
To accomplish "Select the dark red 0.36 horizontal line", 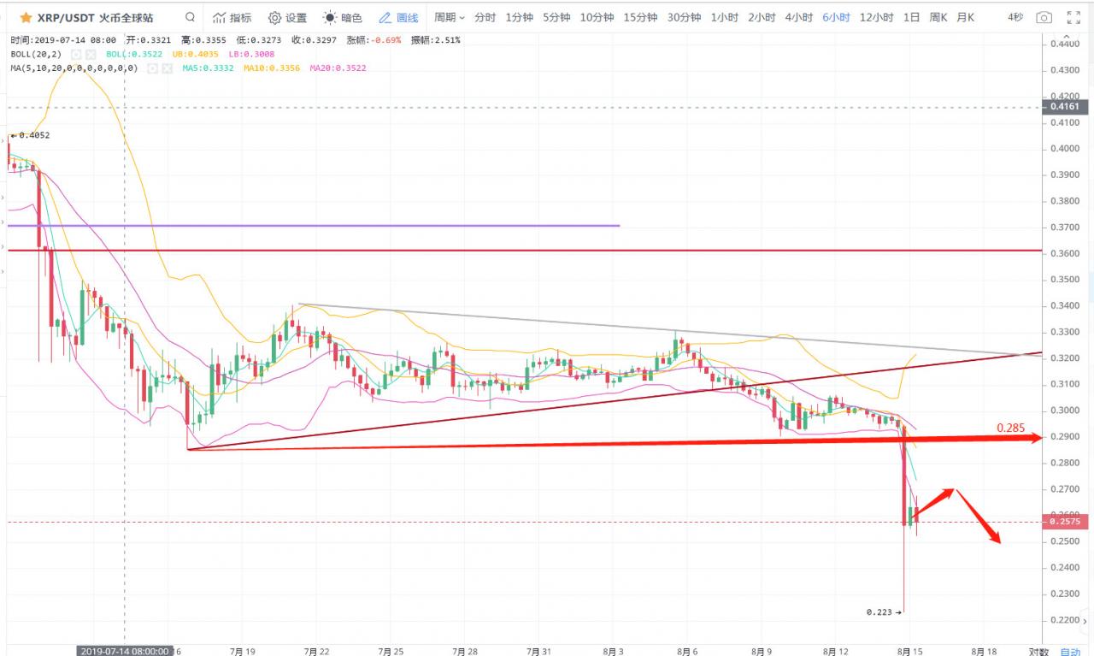I will pos(526,251).
